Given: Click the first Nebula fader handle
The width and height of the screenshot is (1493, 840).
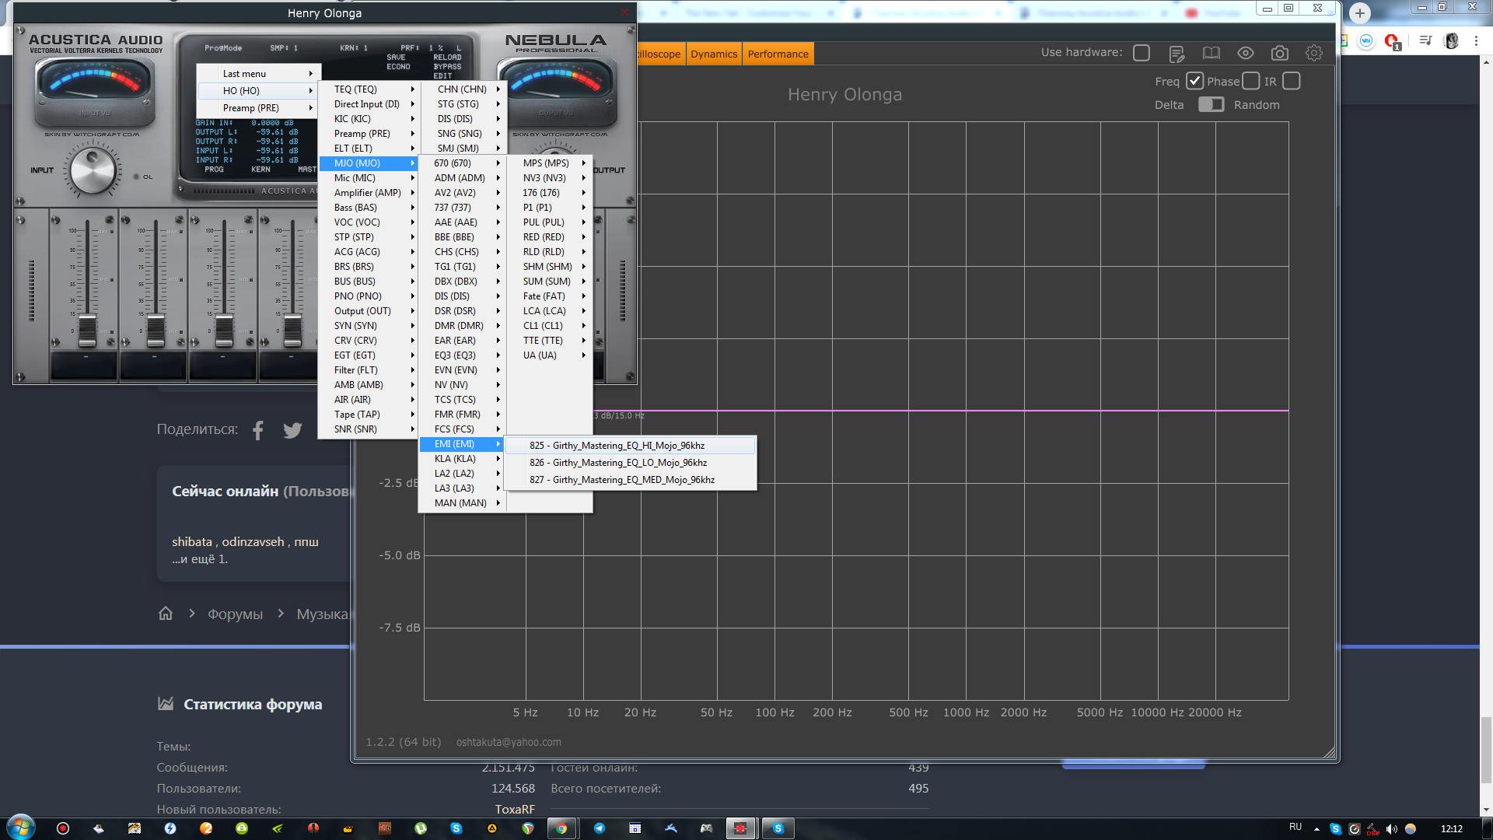Looking at the screenshot, I should 87,331.
